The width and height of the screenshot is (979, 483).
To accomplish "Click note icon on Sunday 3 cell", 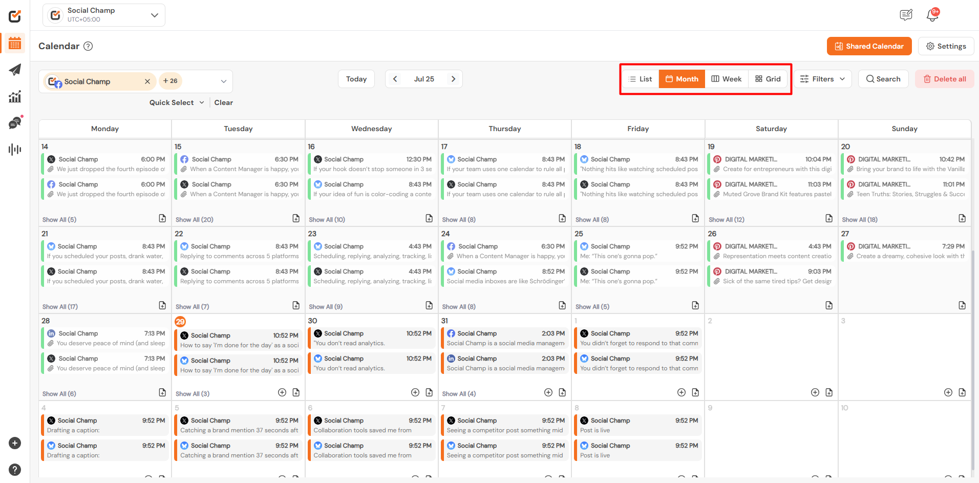I will click(962, 392).
